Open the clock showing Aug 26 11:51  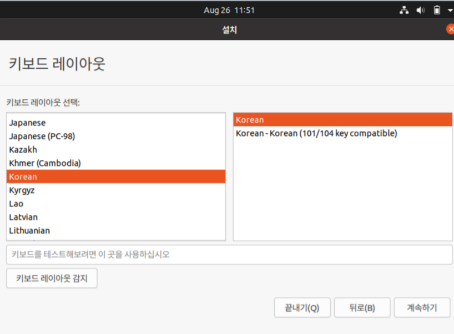229,11
